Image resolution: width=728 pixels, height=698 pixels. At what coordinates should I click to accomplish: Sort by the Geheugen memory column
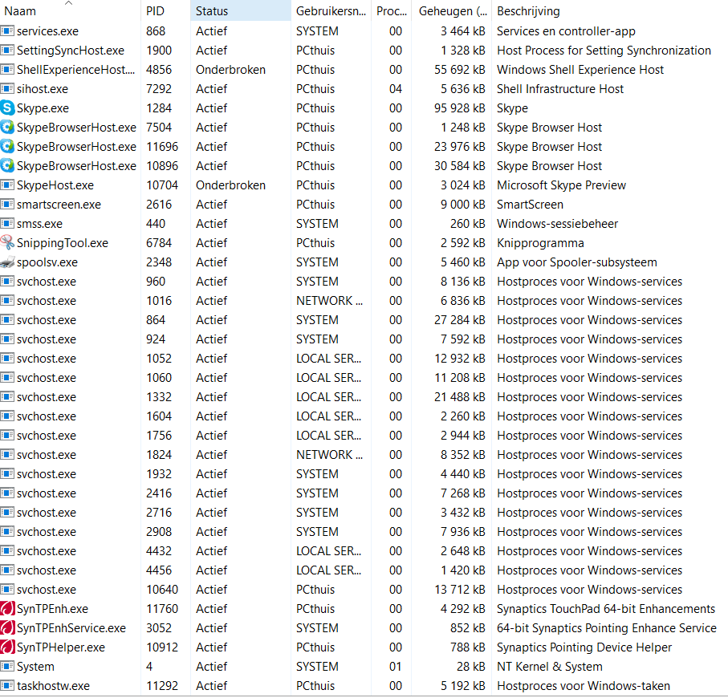coord(451,11)
